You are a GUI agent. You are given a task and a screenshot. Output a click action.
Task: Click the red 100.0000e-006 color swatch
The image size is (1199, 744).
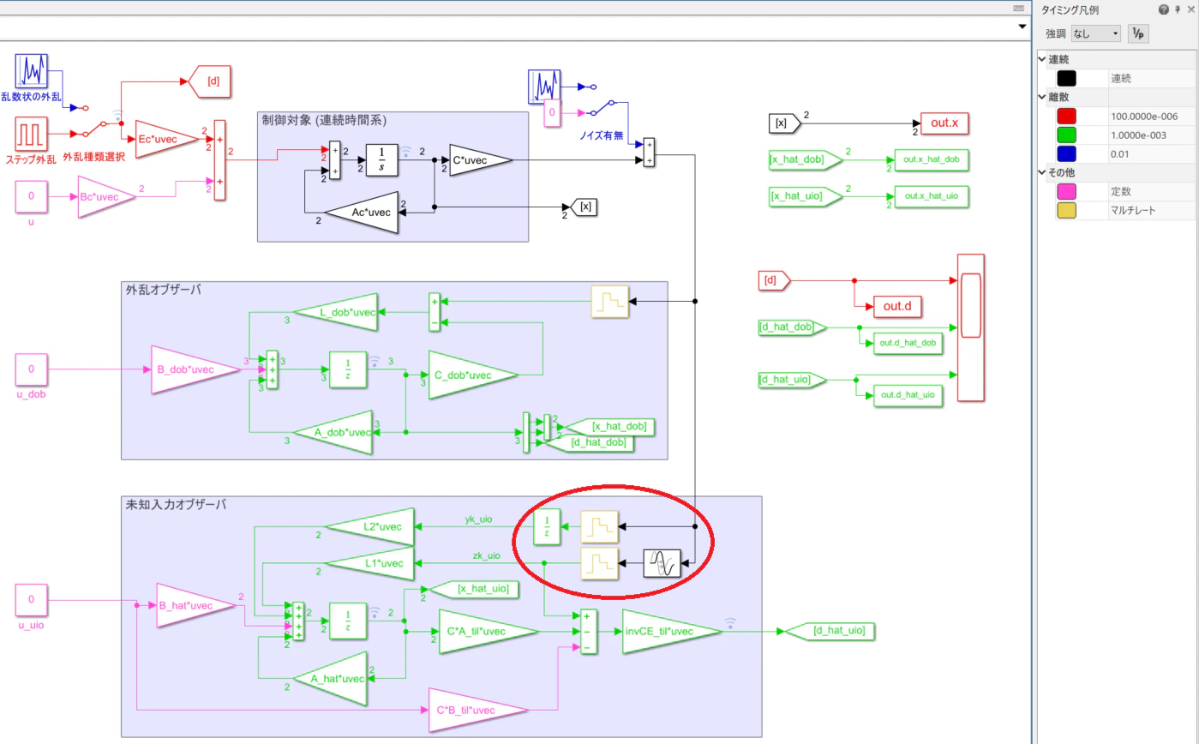click(1066, 116)
